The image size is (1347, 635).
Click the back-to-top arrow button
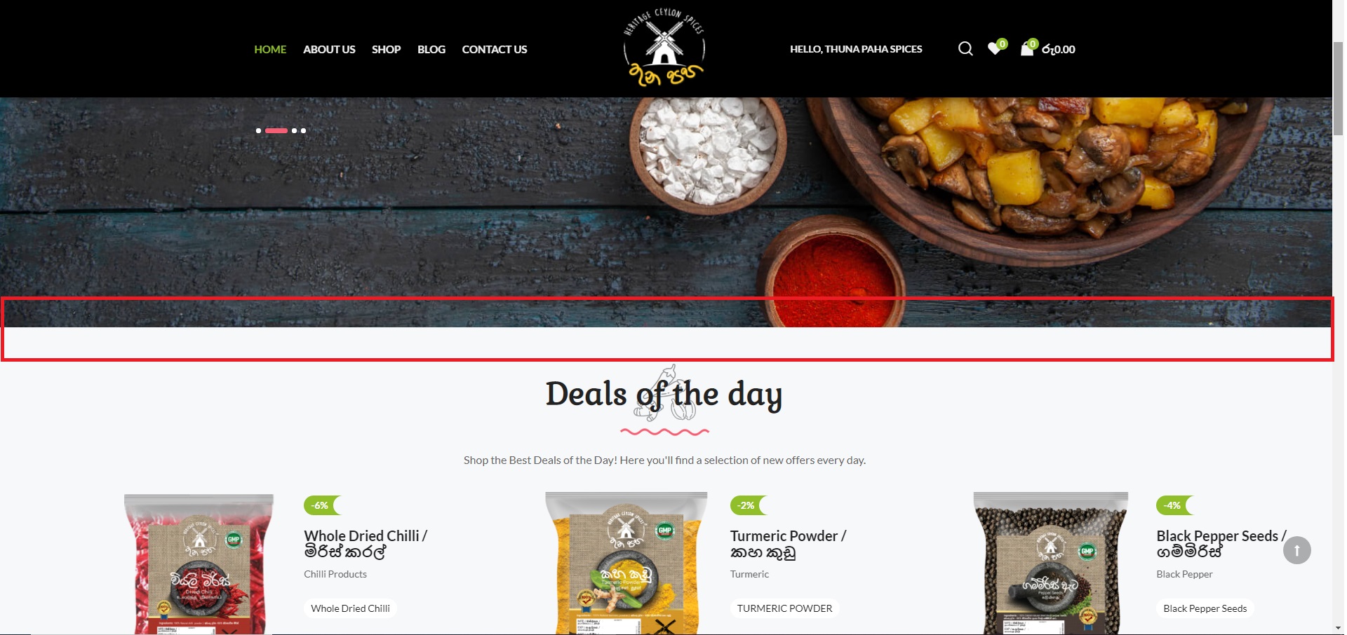[x=1296, y=550]
